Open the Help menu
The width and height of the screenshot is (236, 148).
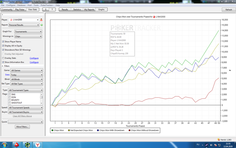point(58,5)
